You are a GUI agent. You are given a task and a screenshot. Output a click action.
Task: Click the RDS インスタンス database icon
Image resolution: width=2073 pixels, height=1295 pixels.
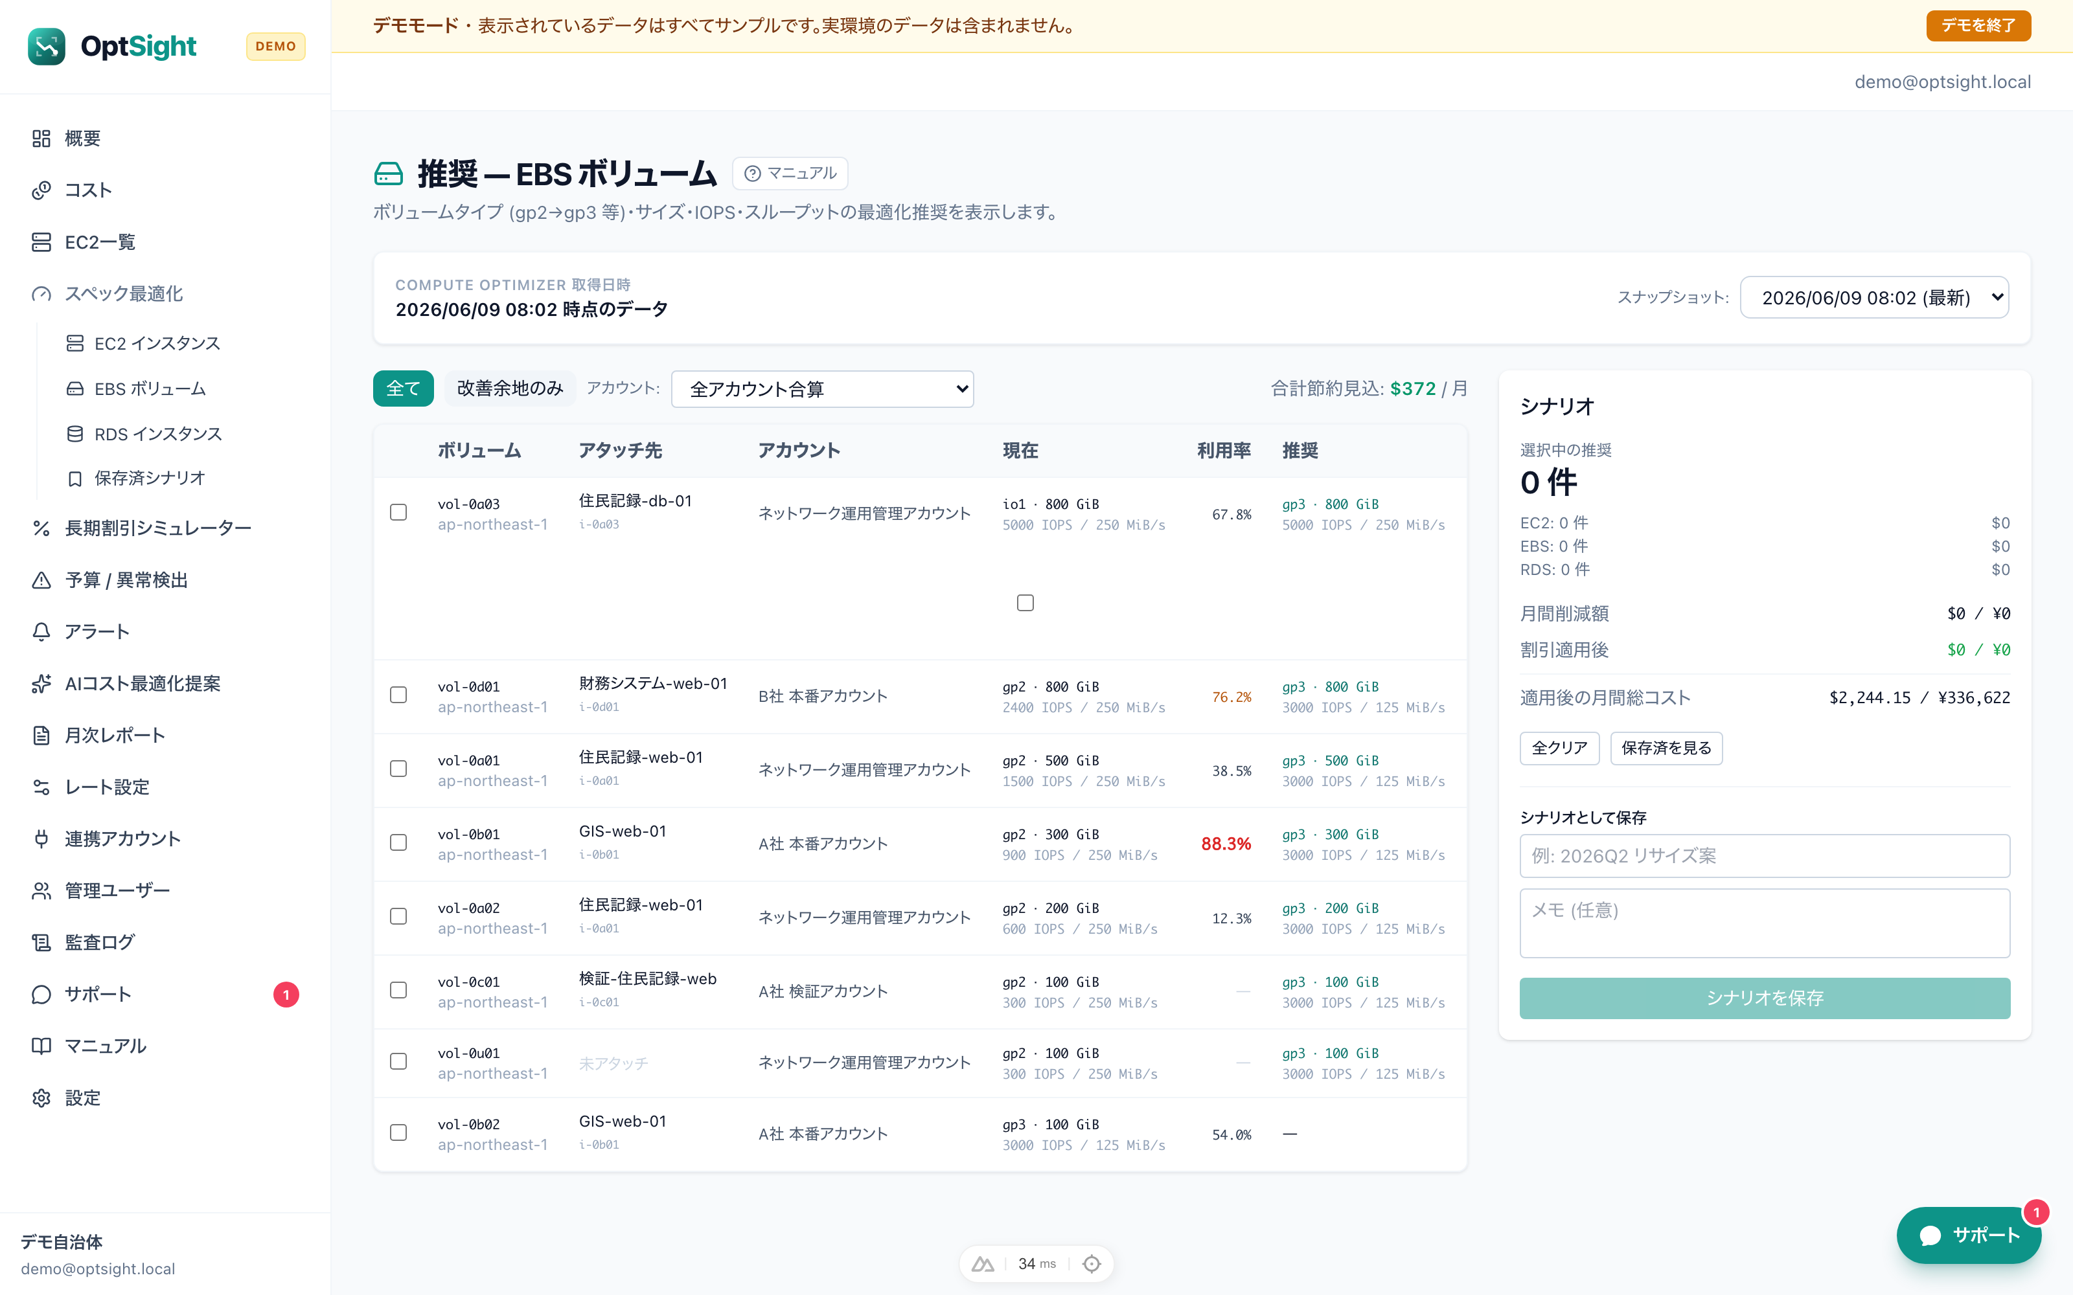(75, 434)
